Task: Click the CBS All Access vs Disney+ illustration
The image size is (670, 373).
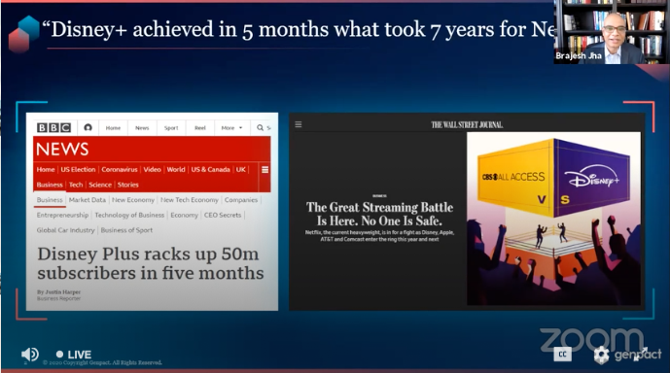Action: click(x=553, y=219)
